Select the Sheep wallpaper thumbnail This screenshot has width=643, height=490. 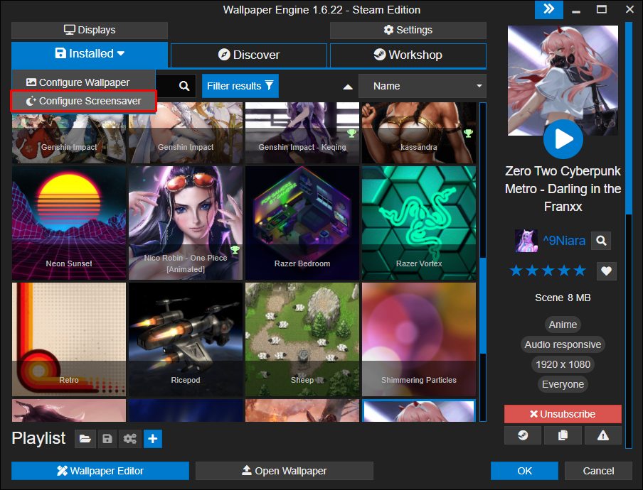tap(302, 339)
